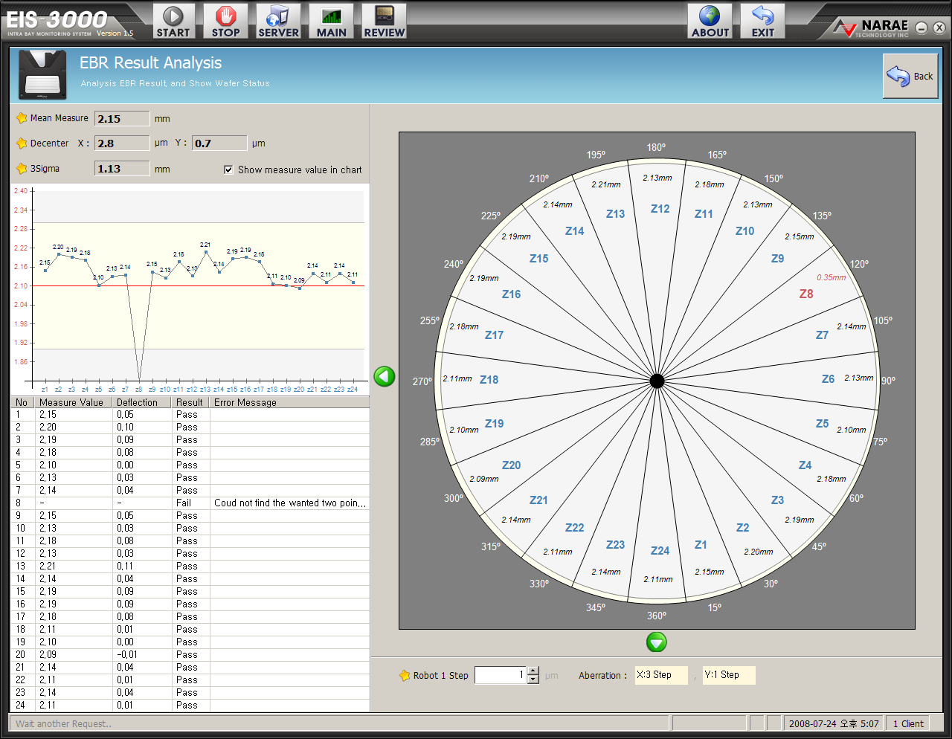952x739 pixels.
Task: Click the Deflection column header
Action: (141, 402)
